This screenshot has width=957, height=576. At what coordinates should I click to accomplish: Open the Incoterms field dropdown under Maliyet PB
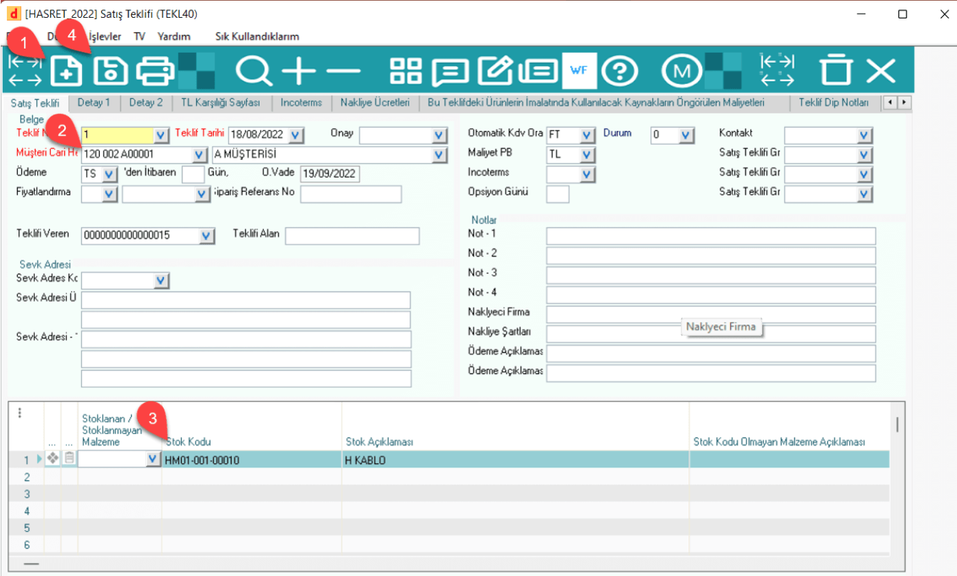(x=587, y=174)
